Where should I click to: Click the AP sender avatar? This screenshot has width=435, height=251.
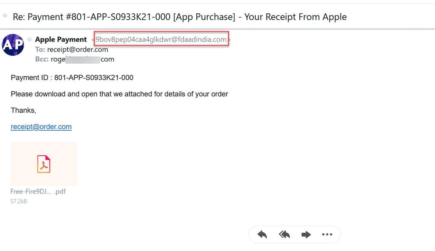(13, 45)
